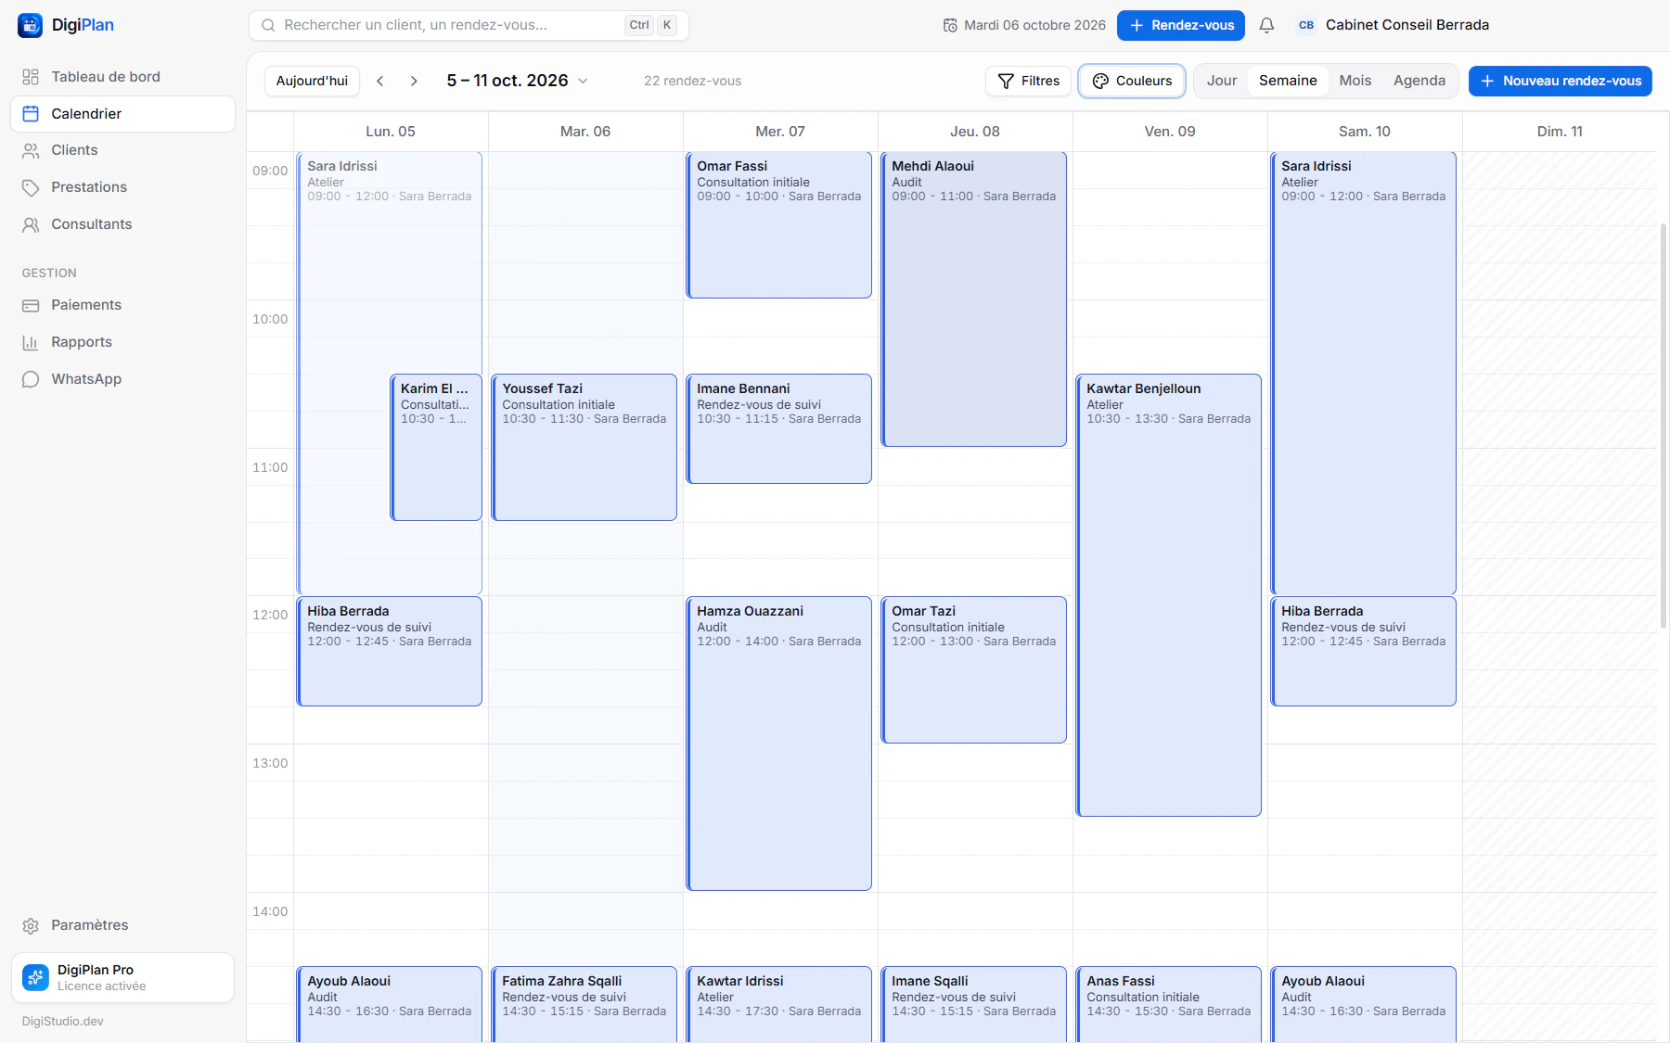The width and height of the screenshot is (1670, 1043).
Task: Click the Tableau de bord grid icon
Action: (31, 77)
